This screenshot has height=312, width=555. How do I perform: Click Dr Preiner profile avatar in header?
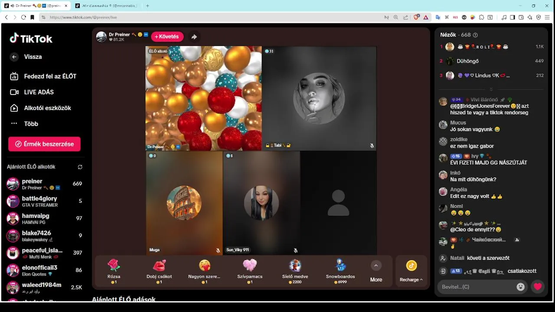(101, 37)
